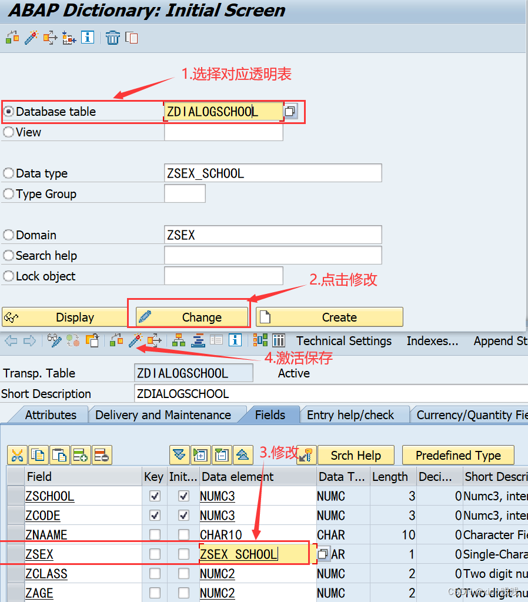Click the Create button

point(329,317)
